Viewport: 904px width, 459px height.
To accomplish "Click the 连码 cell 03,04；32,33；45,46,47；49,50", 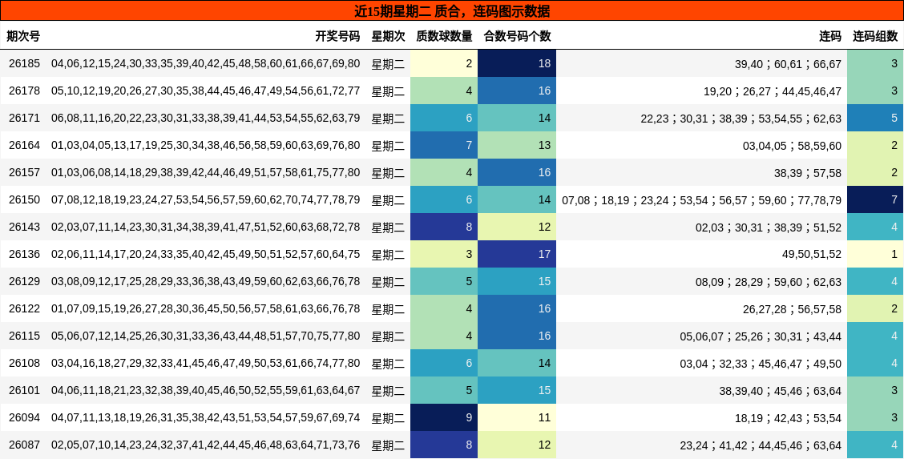I will [x=761, y=364].
